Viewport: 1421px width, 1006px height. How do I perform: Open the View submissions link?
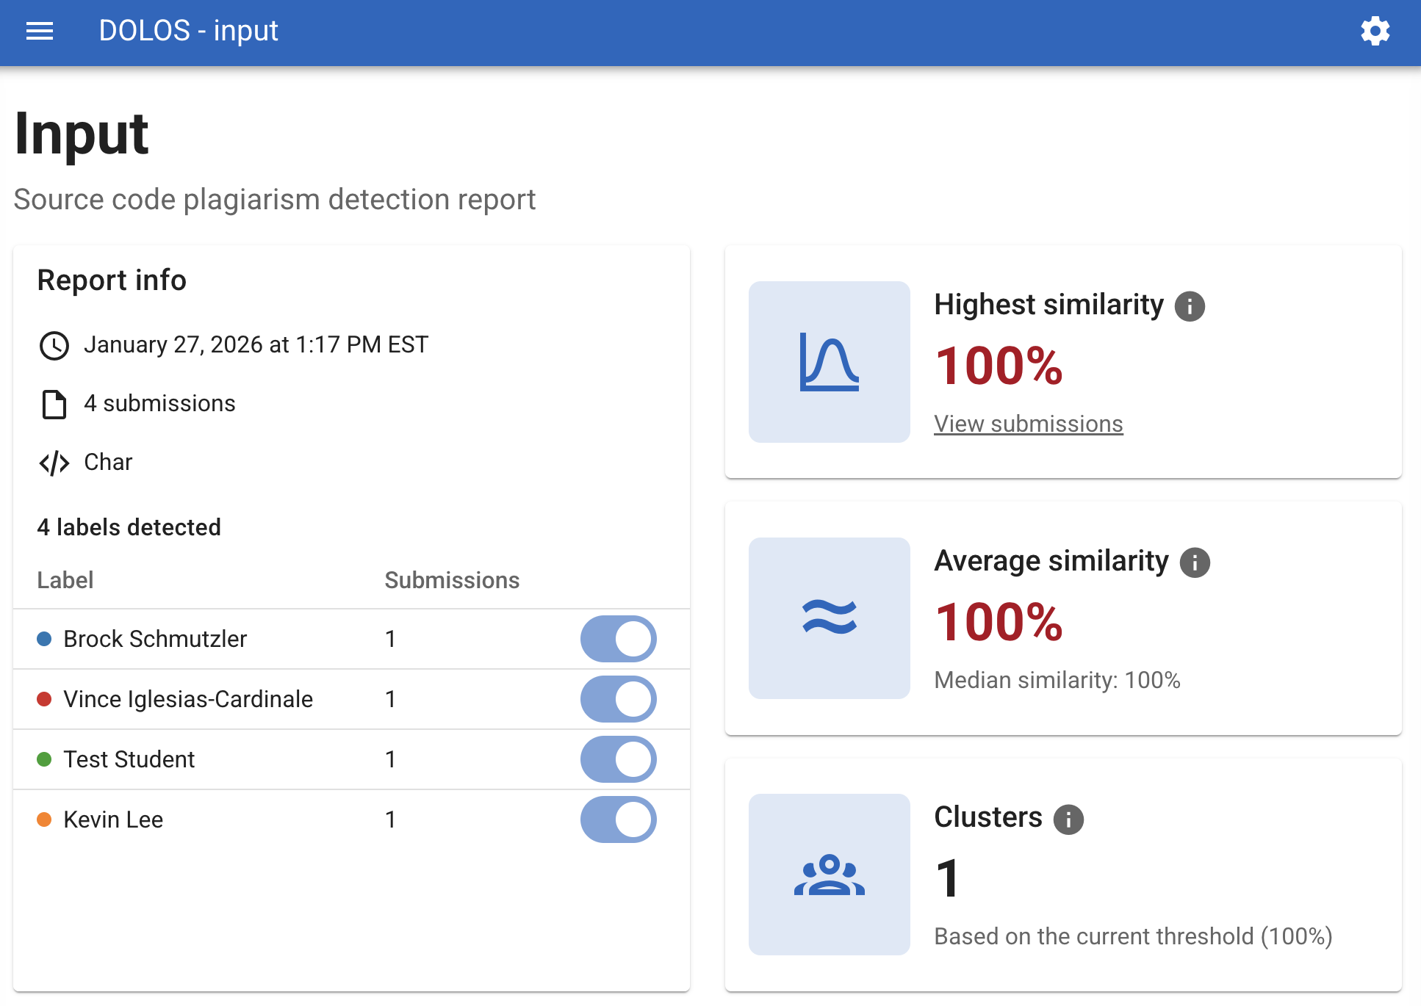coord(1028,424)
